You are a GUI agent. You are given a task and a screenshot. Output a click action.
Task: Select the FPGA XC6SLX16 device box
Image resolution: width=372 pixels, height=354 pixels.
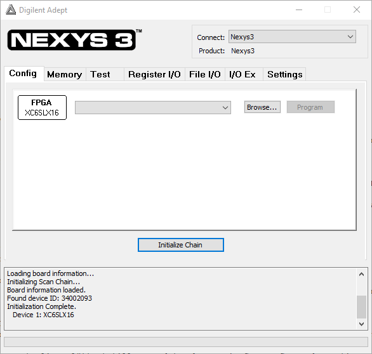[x=43, y=107]
